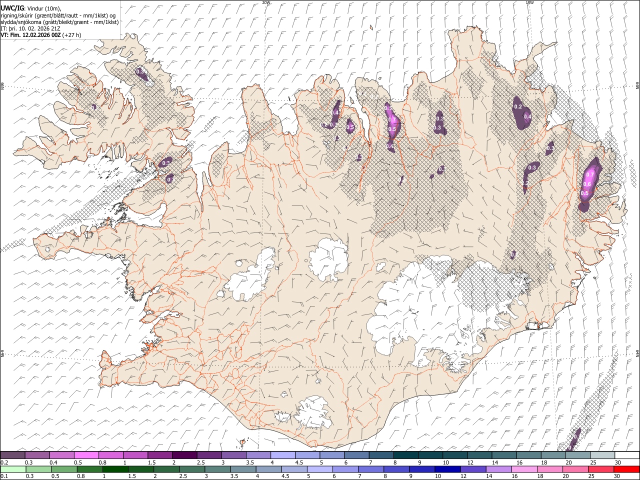The image size is (640, 480).
Task: Pick the bright red 30+ swatch, lower legend
Action: [x=626, y=469]
